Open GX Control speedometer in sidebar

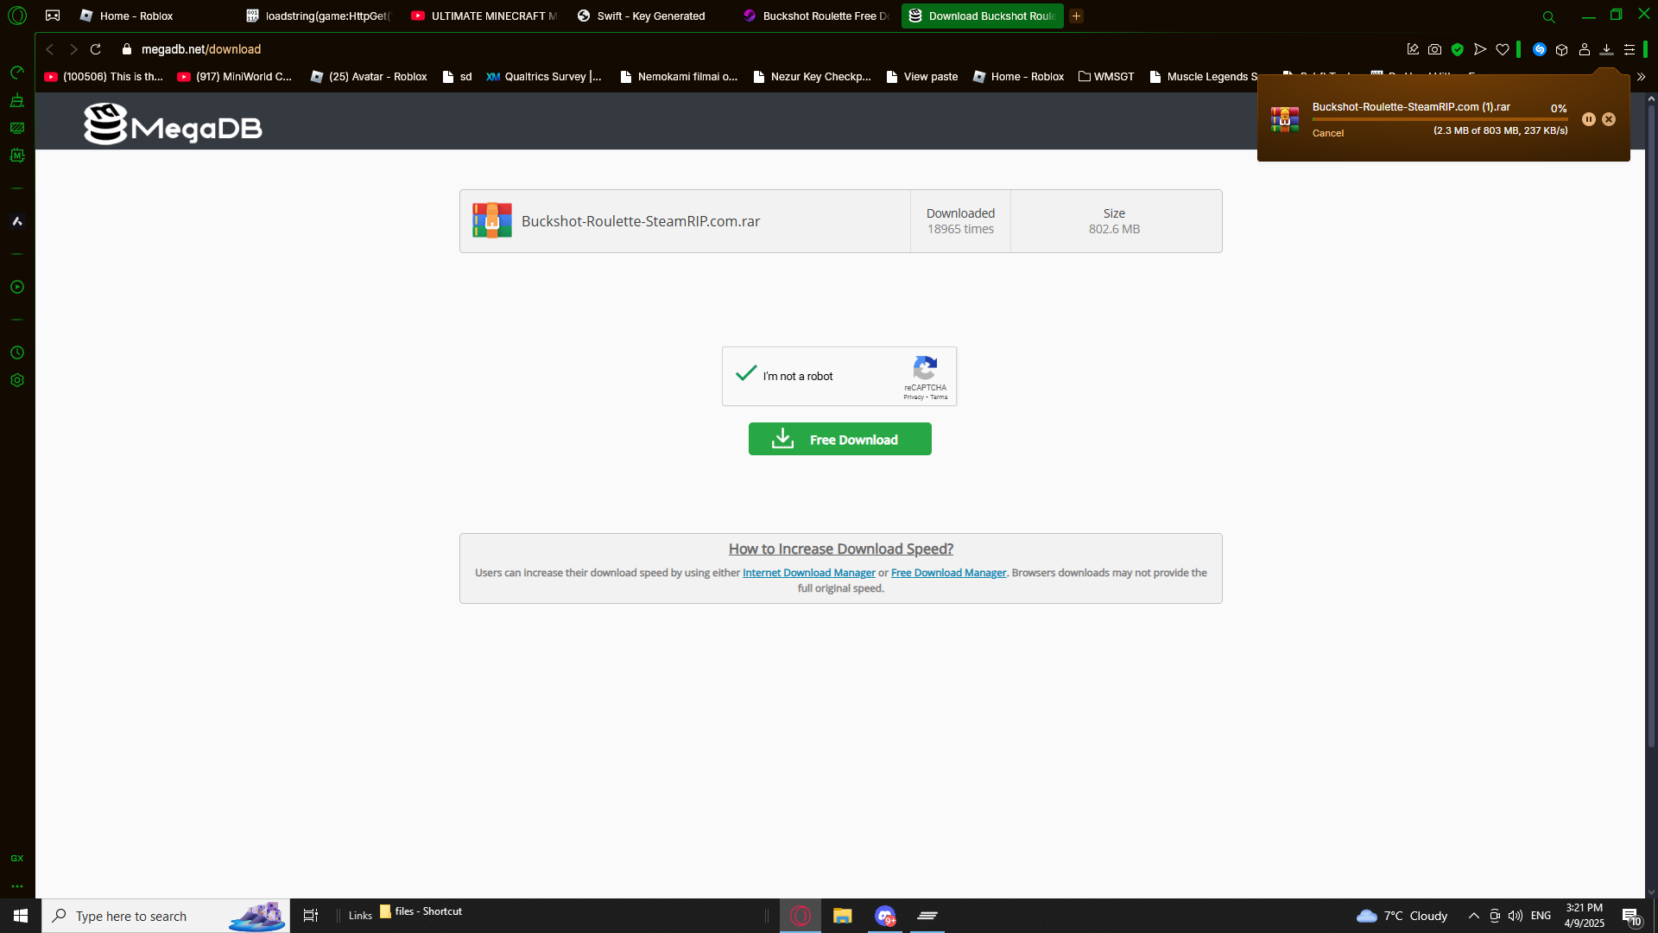point(17,73)
